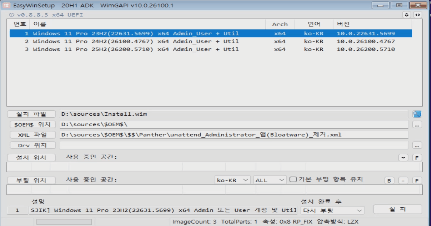
Task: Browse for the $OEM$ folder with ellipsis button
Action: click(417, 125)
